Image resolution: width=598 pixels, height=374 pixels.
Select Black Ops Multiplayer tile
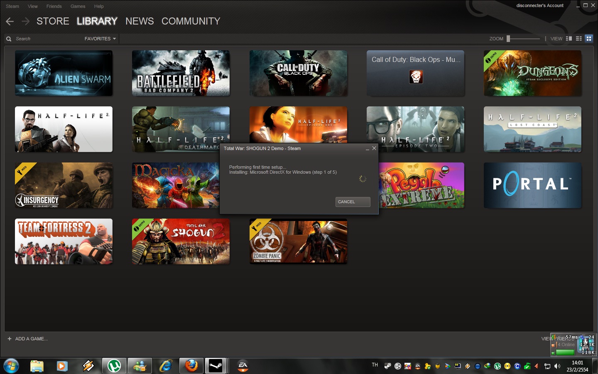pos(415,73)
